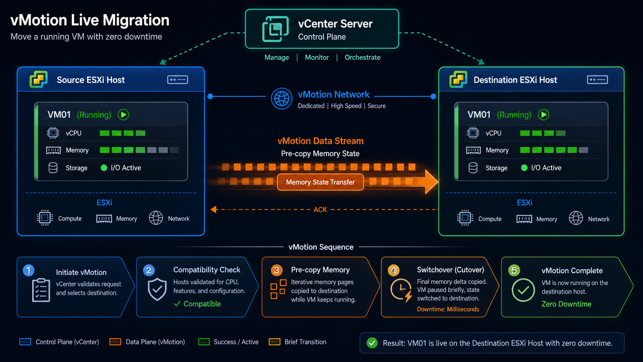
Task: Click the destination VM01 (Running) label
Action: [x=499, y=115]
